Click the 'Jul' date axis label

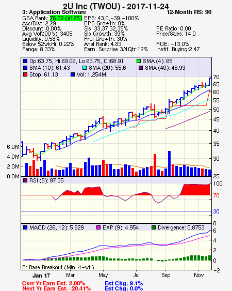[x=137, y=275]
